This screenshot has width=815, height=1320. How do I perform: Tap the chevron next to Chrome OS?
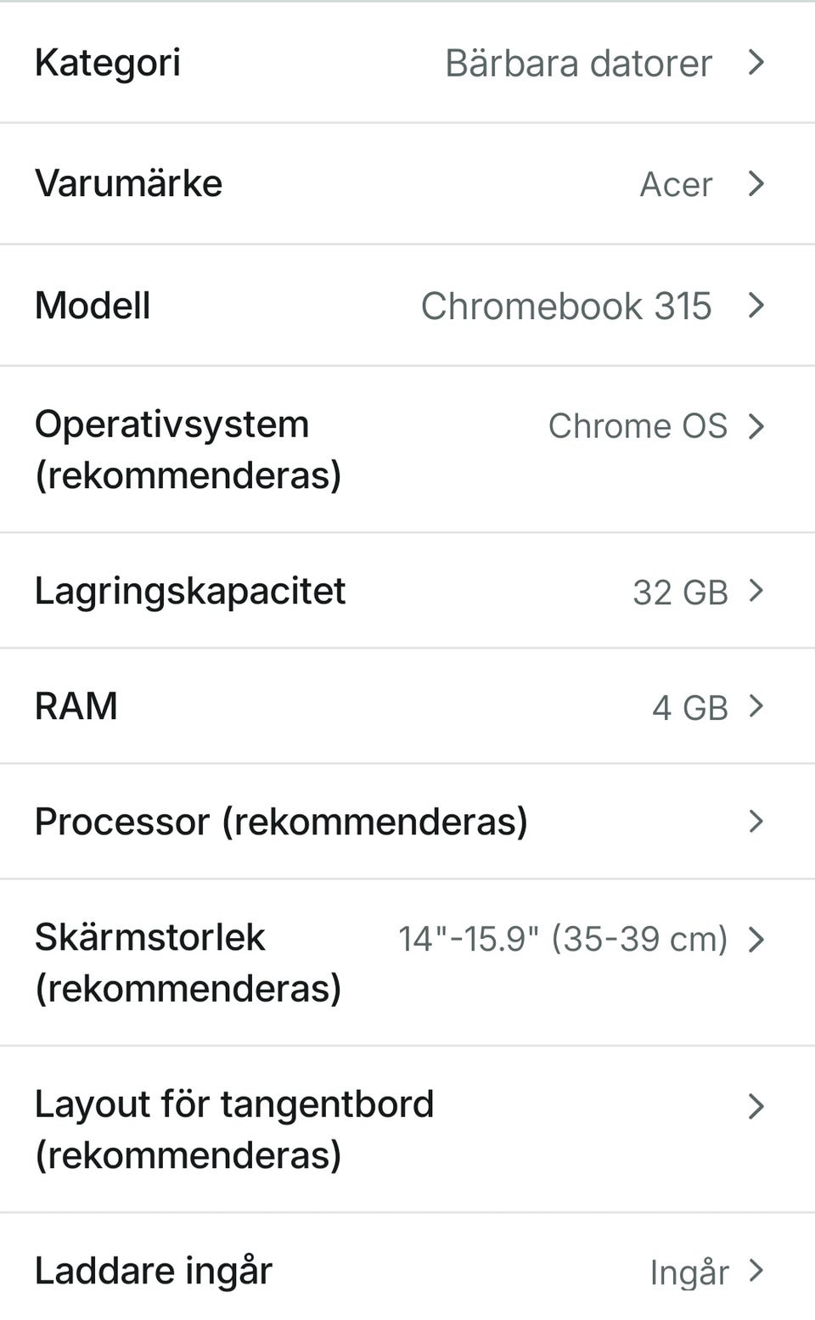click(756, 426)
